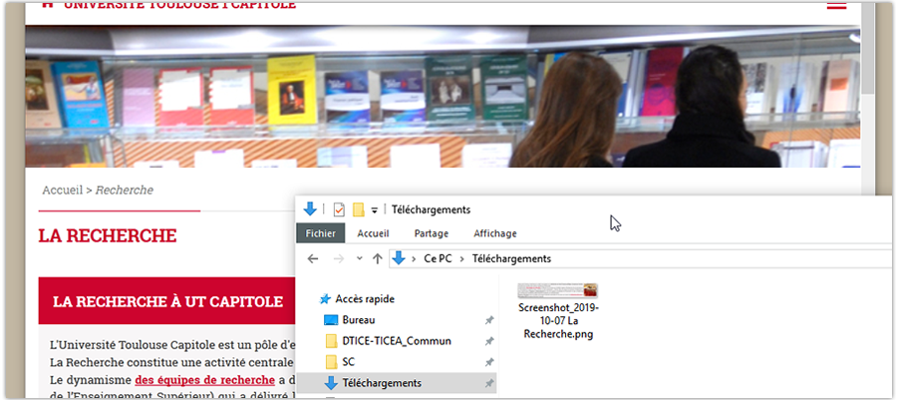The width and height of the screenshot is (897, 400).
Task: Select the Screenshot_2019-10-07 La Recherche.png thumbnail
Action: [x=557, y=290]
